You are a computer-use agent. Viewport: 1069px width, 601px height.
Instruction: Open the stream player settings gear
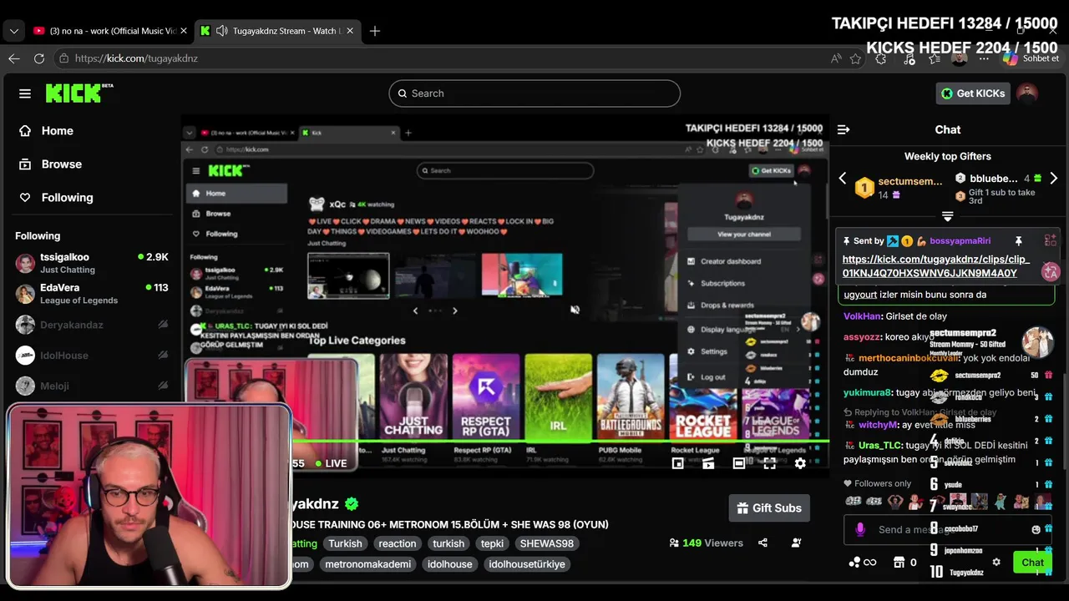coord(800,463)
